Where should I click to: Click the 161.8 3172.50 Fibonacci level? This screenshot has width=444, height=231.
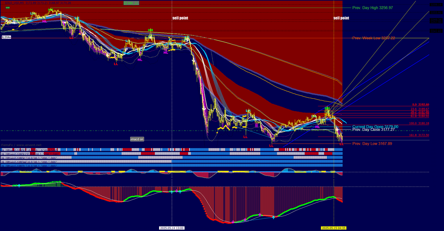coord(419,135)
